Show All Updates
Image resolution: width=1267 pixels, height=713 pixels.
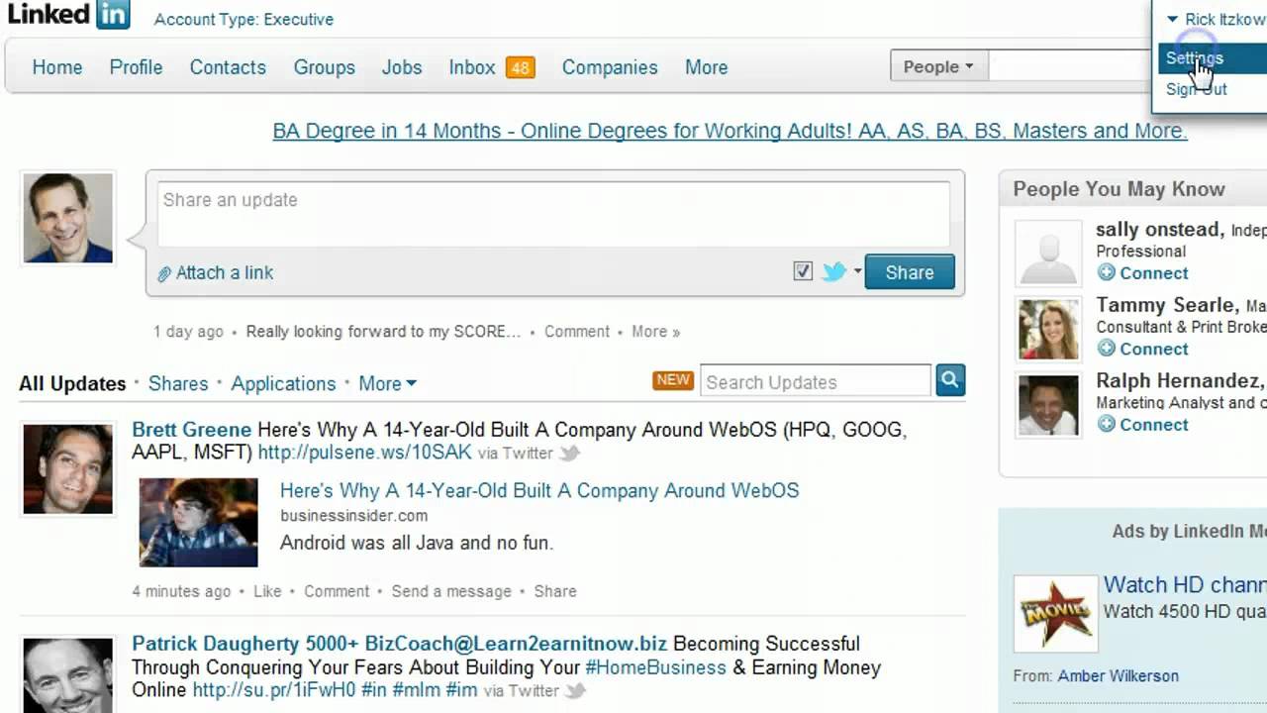(x=72, y=383)
